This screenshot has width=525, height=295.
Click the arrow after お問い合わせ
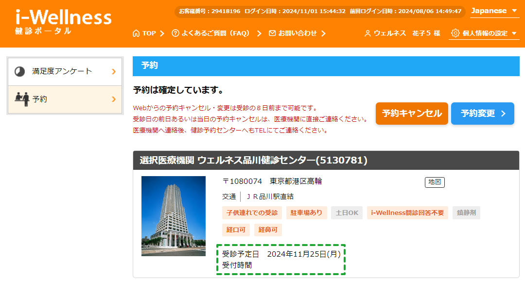323,33
